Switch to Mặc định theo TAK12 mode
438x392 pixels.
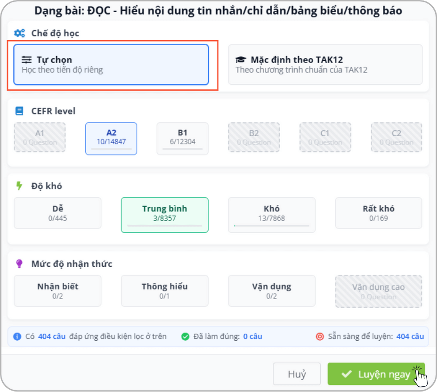coord(325,65)
